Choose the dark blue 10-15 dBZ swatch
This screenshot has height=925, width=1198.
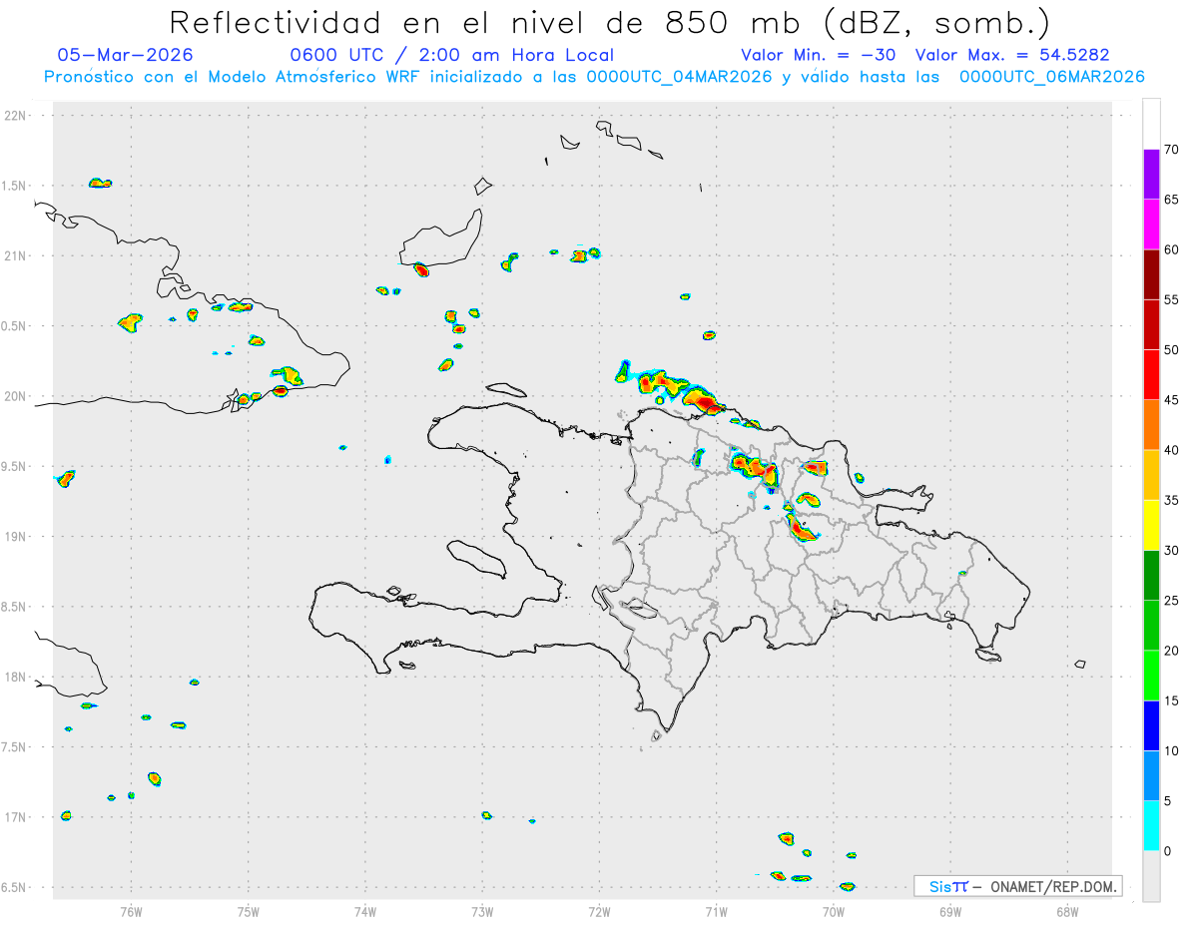pyautogui.click(x=1151, y=725)
